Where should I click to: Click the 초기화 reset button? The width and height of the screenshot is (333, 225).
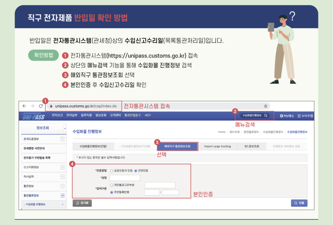click(x=82, y=203)
